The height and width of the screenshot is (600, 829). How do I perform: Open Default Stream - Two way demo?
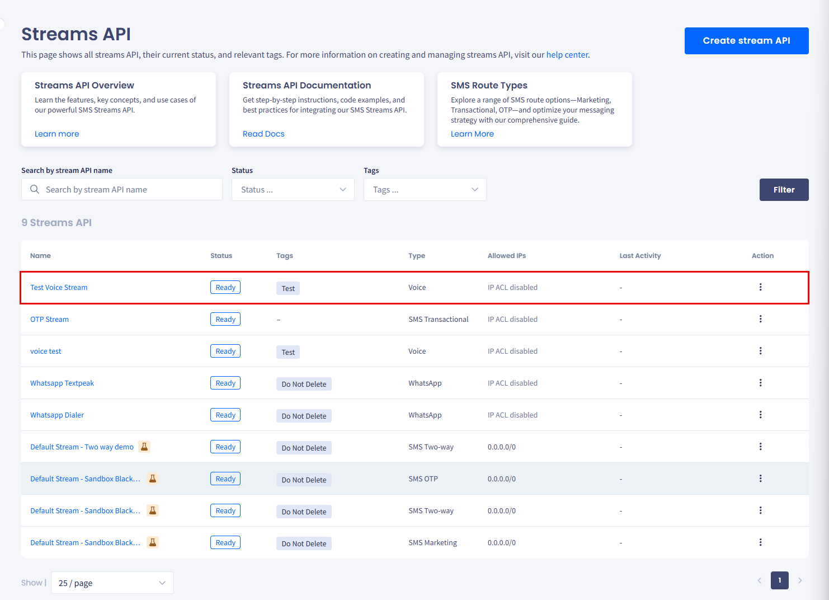tap(82, 447)
